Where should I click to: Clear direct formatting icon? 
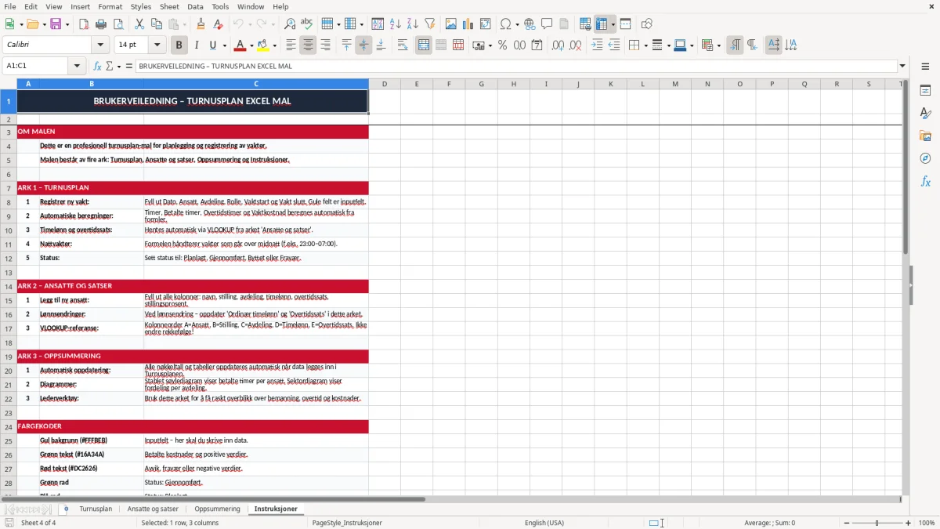click(218, 24)
